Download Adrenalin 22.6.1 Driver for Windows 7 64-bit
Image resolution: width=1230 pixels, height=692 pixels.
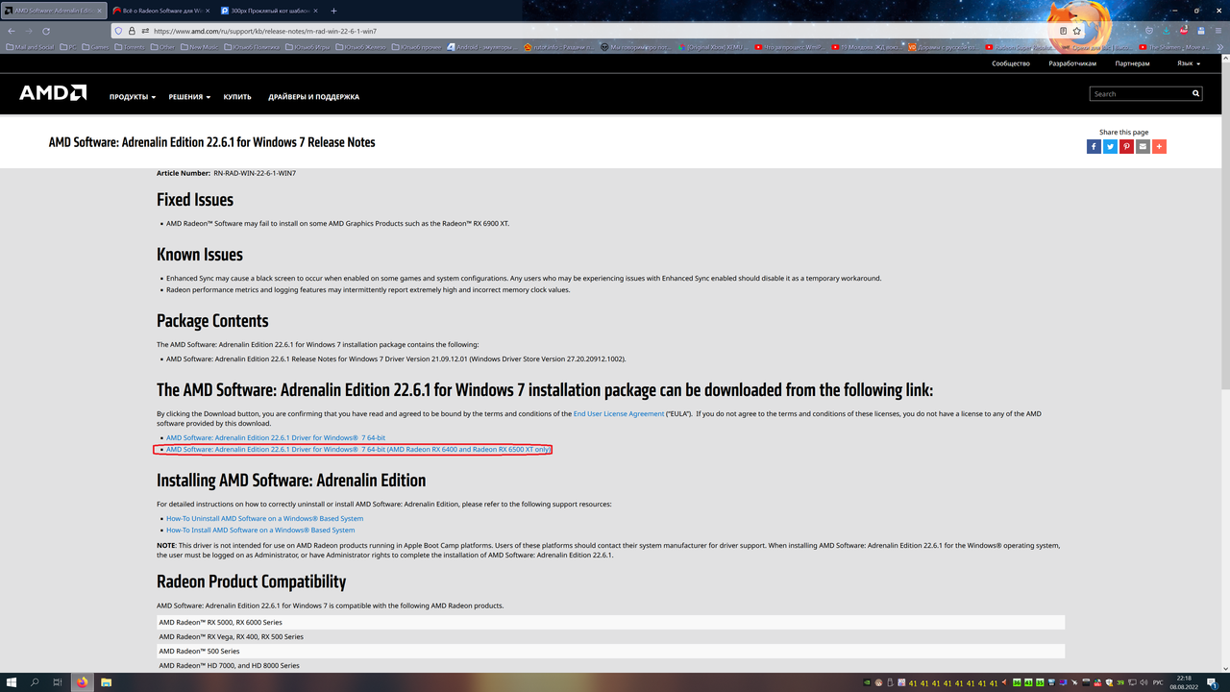tap(276, 437)
